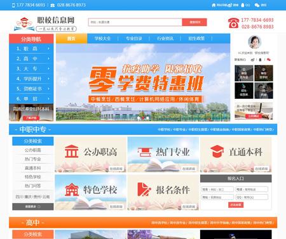The image size is (286, 239).
Task: Select the 贵州 region link
Action: pyautogui.click(x=37, y=197)
